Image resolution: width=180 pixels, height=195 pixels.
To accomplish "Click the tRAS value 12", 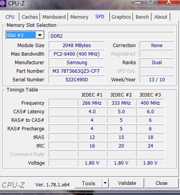I will pos(92,137).
